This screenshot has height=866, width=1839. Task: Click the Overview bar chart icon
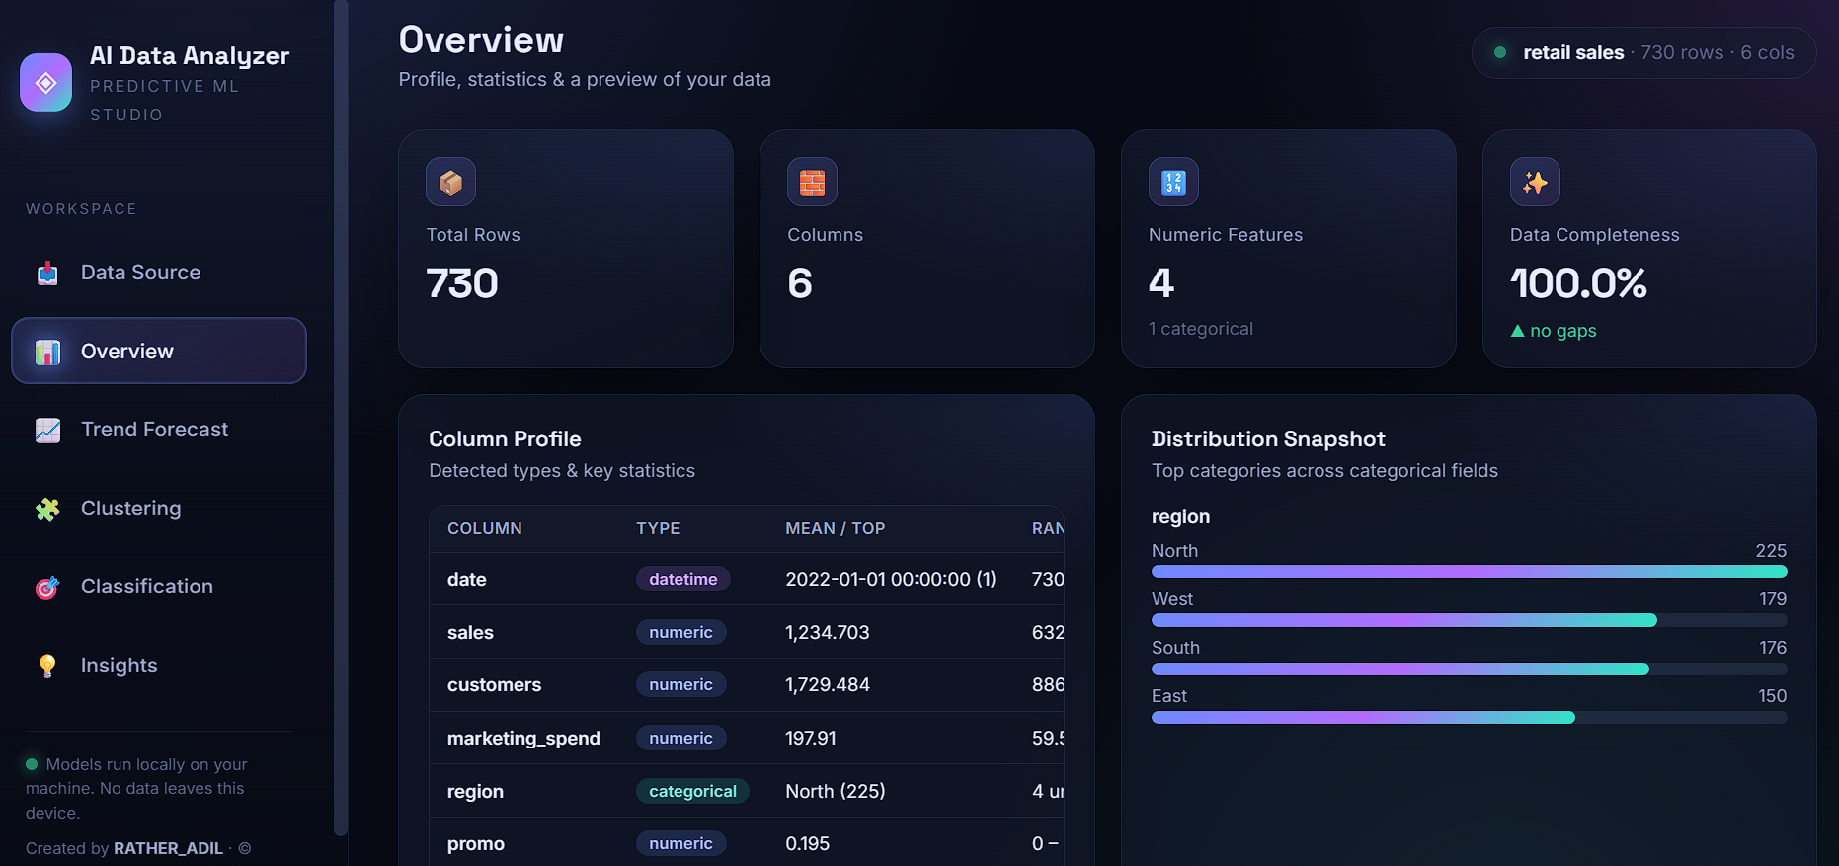coord(47,352)
